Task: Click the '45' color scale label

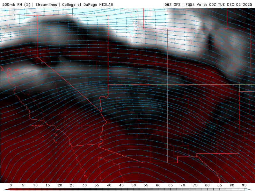Action: point(121,185)
